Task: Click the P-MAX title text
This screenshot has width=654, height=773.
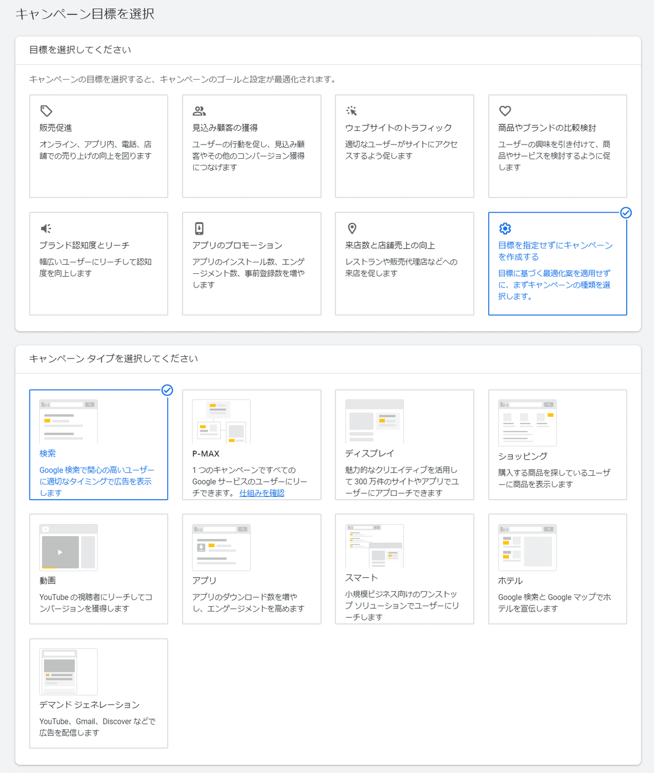Action: (205, 453)
